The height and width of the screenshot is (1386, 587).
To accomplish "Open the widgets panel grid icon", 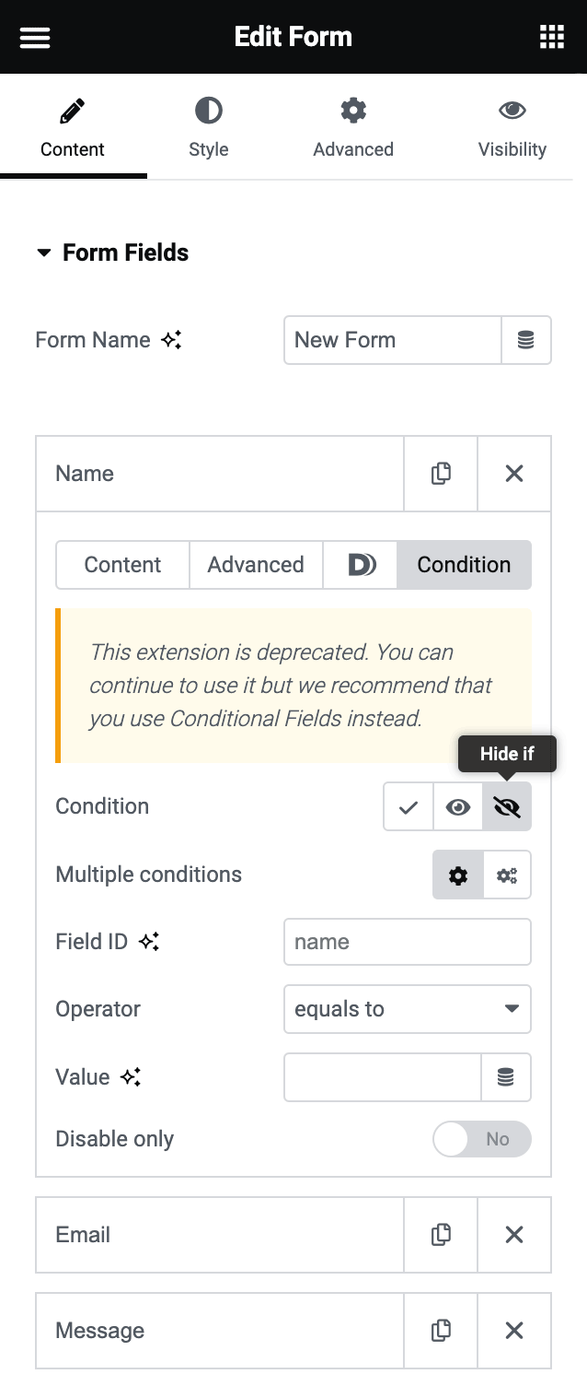I will pos(551,37).
